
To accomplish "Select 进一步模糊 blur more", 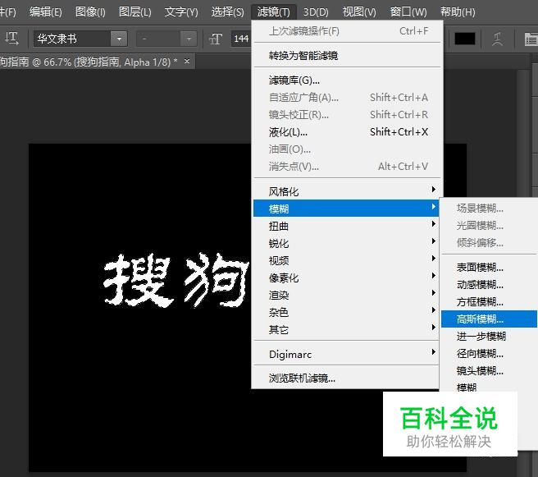I will click(x=489, y=337).
